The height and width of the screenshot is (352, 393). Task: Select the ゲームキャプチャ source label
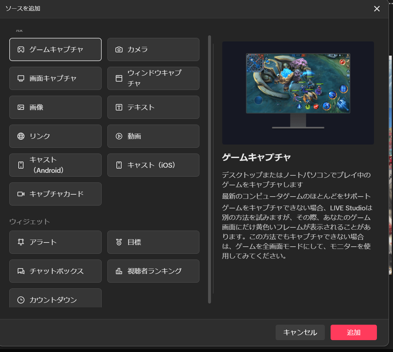(x=56, y=49)
